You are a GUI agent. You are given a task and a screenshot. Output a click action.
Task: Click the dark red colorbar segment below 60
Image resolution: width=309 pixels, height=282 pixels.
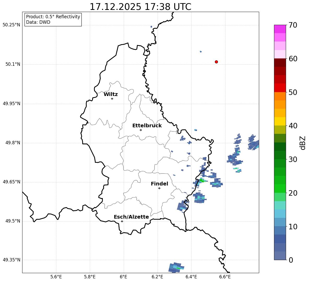(280, 63)
